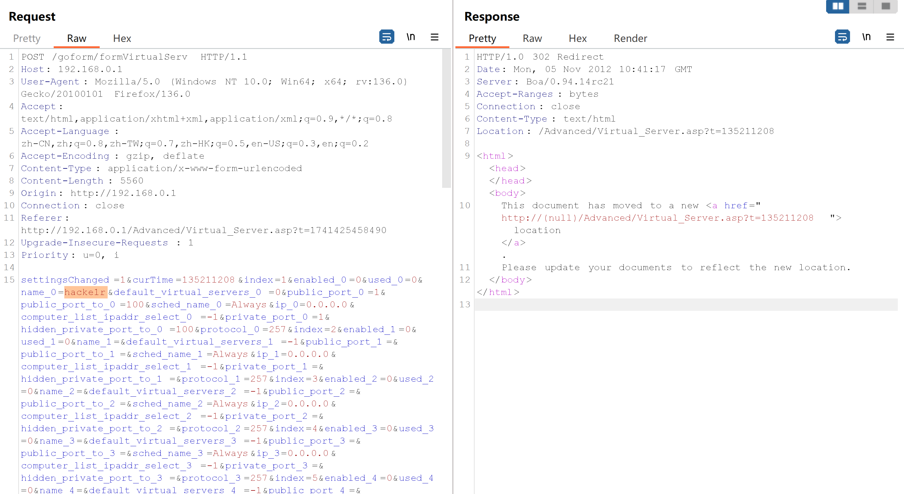The width and height of the screenshot is (904, 494).
Task: Show non-printable characters in Response panel
Action: coord(866,37)
